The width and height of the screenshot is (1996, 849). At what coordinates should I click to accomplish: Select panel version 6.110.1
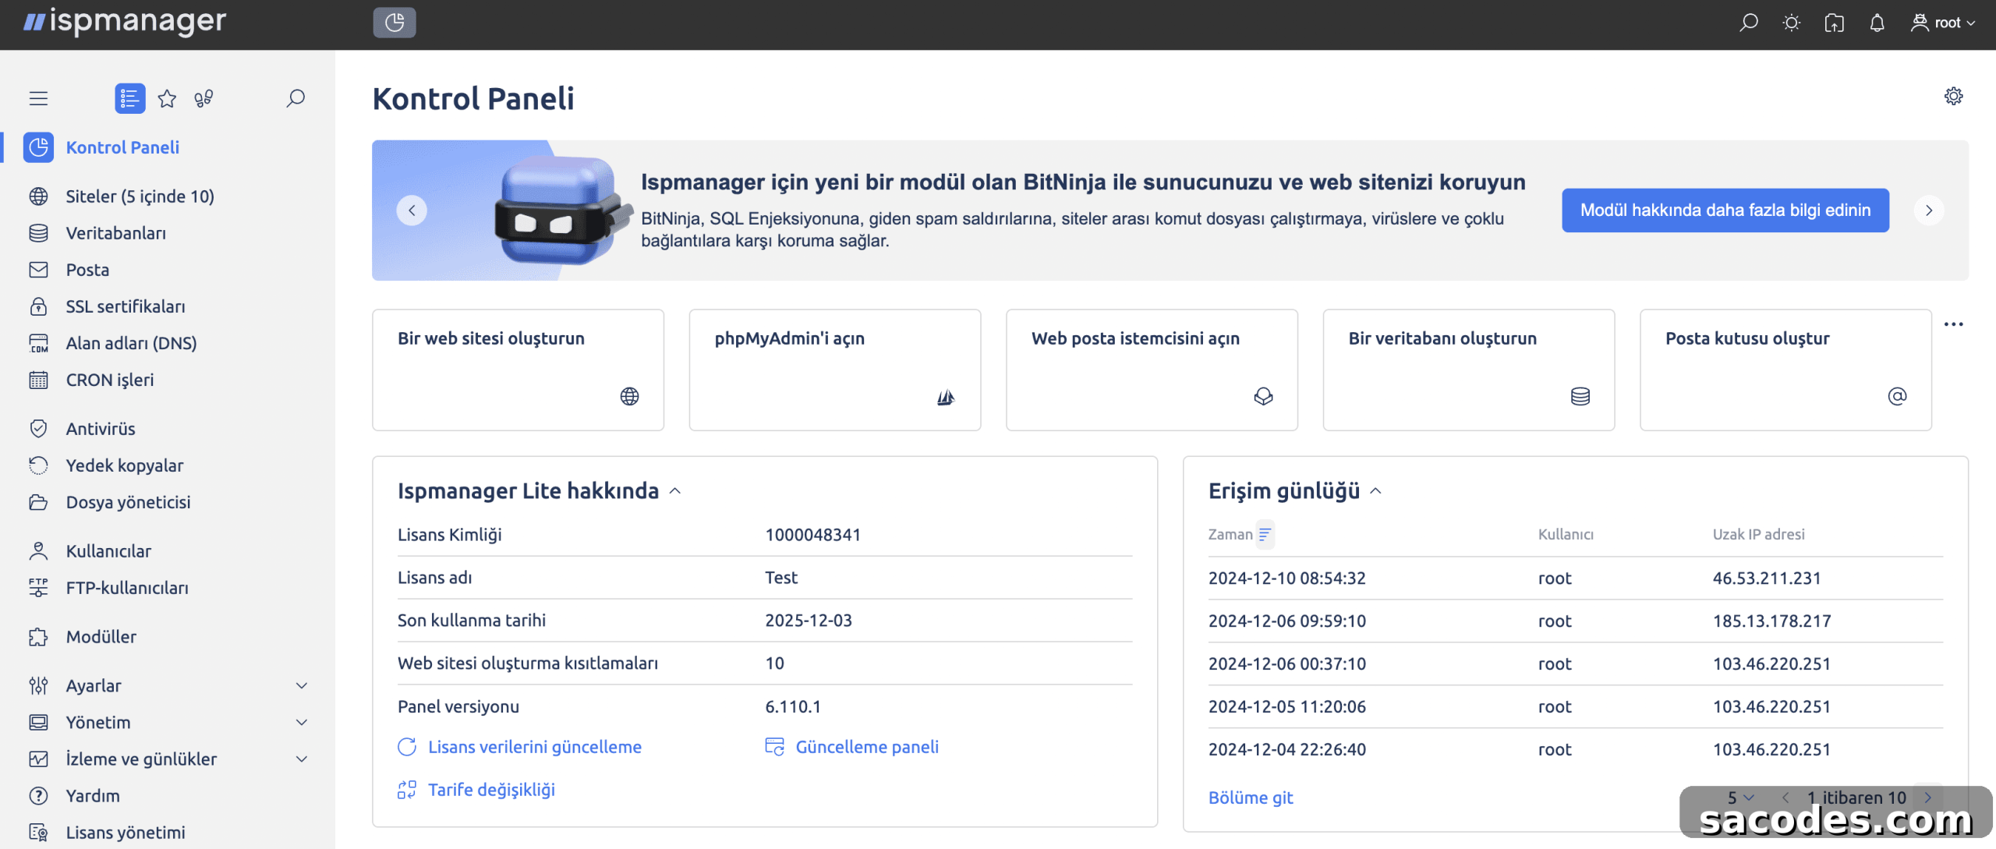tap(793, 706)
